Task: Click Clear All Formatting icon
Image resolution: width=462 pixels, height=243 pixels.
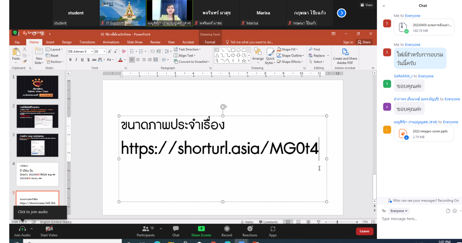Action: click(x=124, y=51)
